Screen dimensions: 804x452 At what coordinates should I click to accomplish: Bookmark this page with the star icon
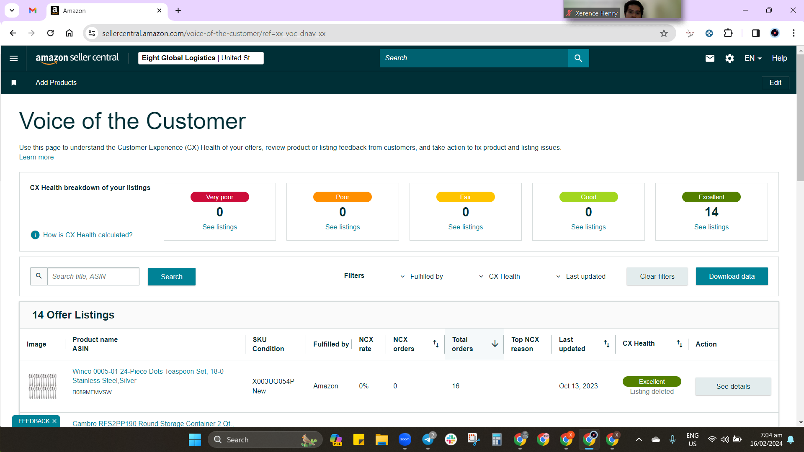pos(664,33)
